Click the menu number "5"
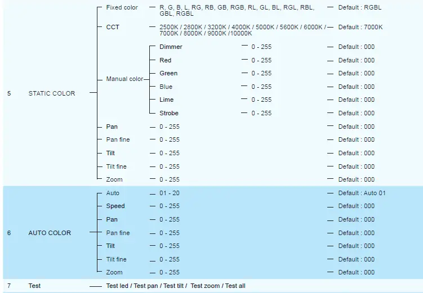The width and height of the screenshot is (423, 293). [9, 93]
